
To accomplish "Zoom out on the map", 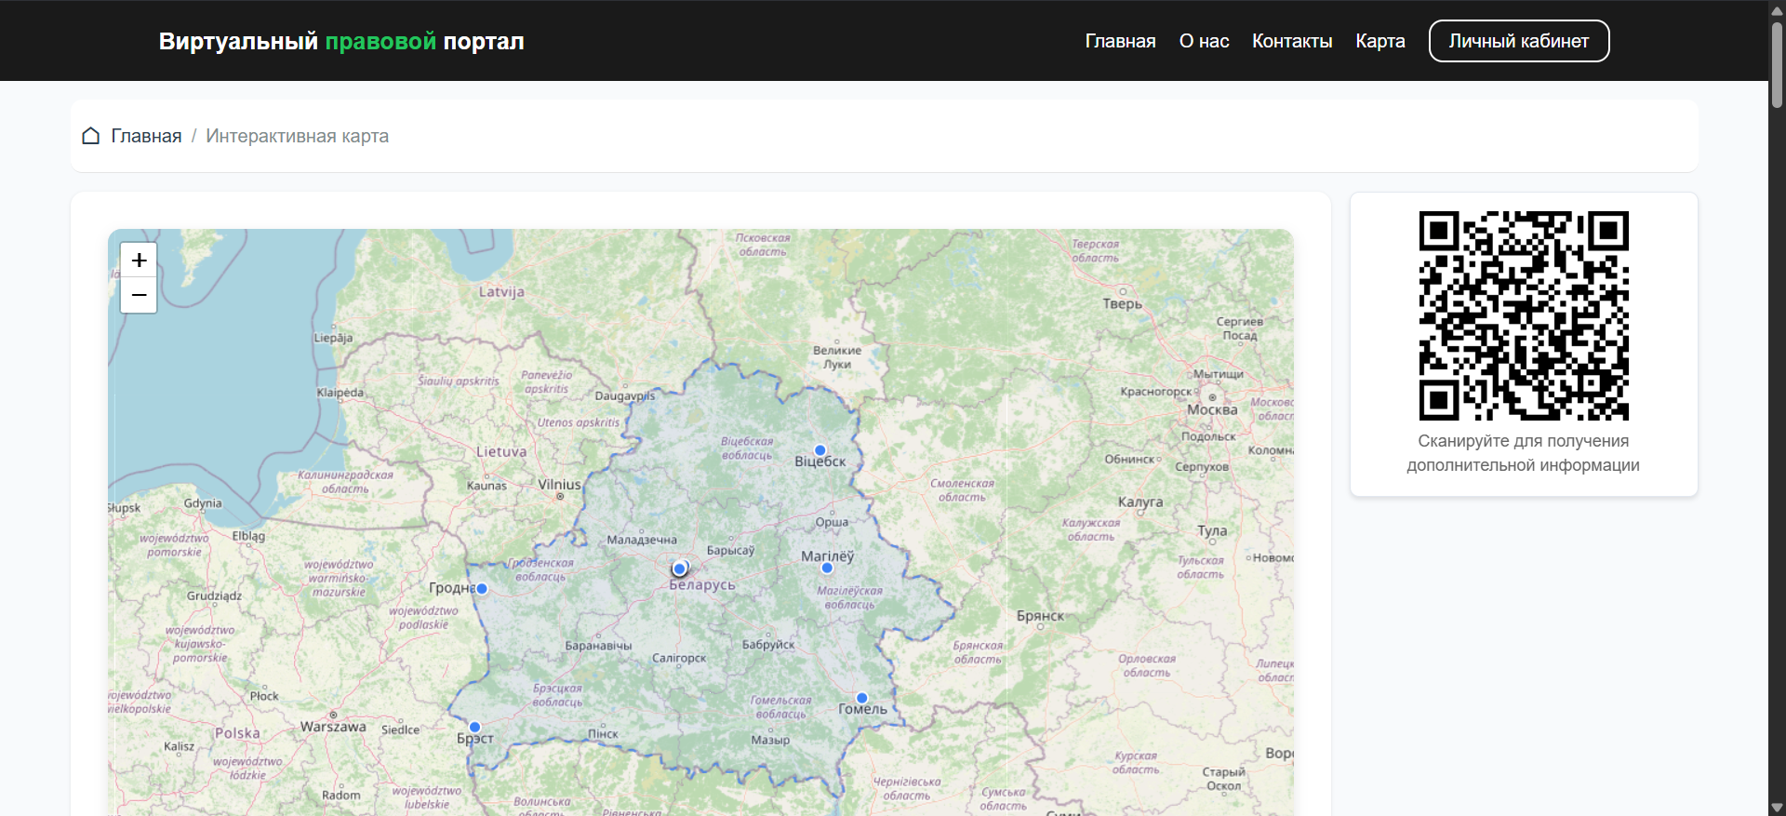I will click(x=139, y=295).
